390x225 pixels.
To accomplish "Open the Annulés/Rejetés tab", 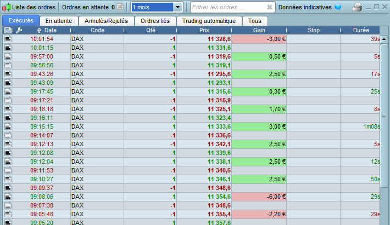I will pos(106,21).
